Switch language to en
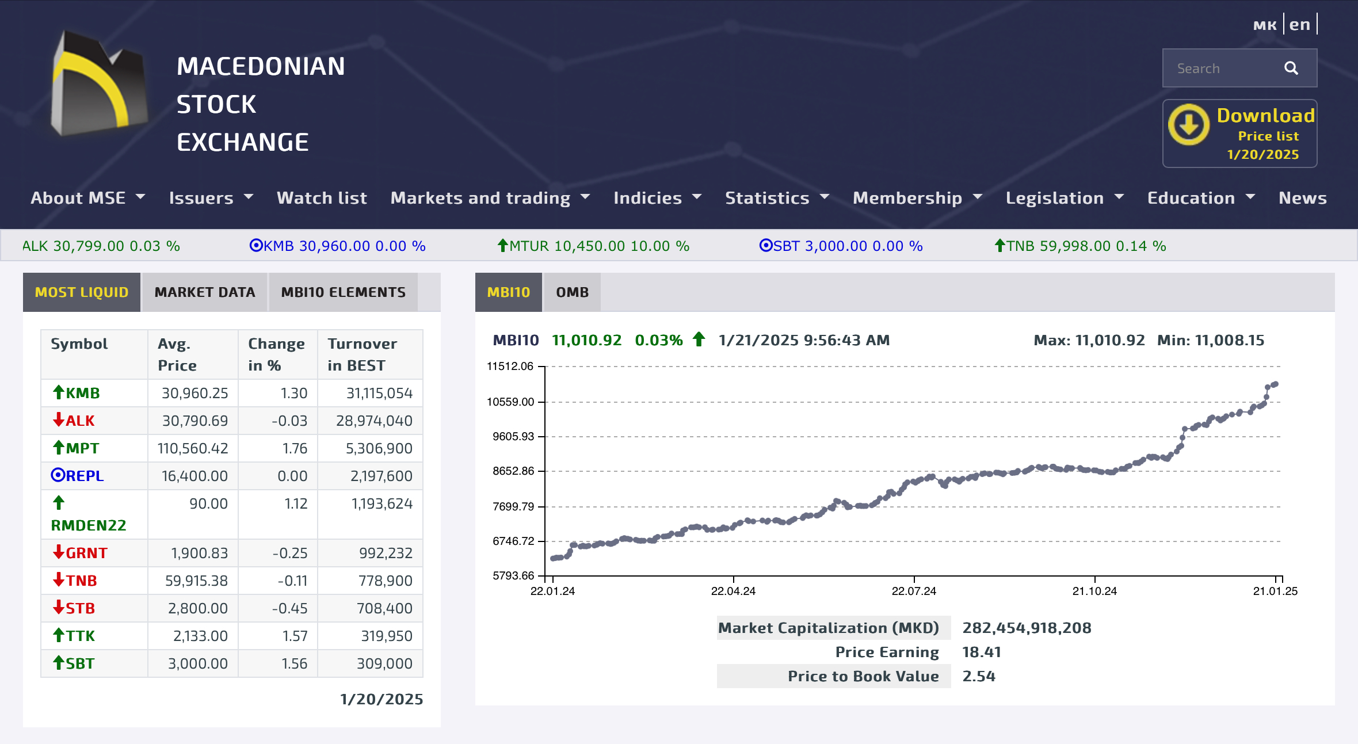This screenshot has height=744, width=1358. click(x=1299, y=25)
